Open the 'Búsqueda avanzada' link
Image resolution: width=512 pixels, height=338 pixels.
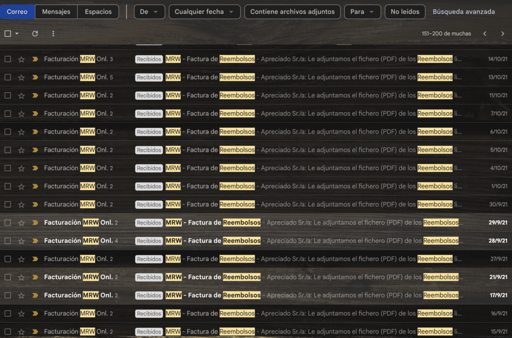(x=463, y=11)
